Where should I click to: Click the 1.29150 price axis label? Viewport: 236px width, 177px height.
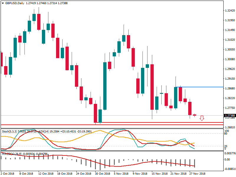[230, 78]
